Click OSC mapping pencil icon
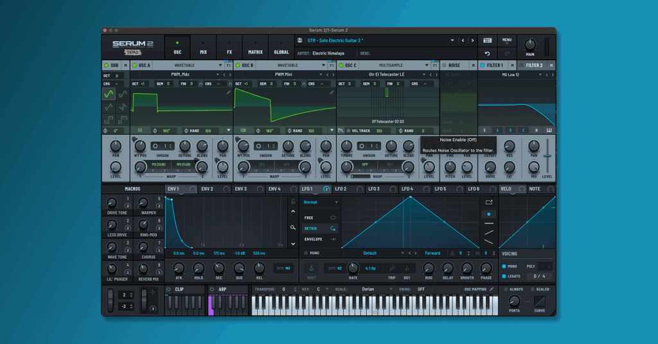The width and height of the screenshot is (658, 344). (x=492, y=289)
